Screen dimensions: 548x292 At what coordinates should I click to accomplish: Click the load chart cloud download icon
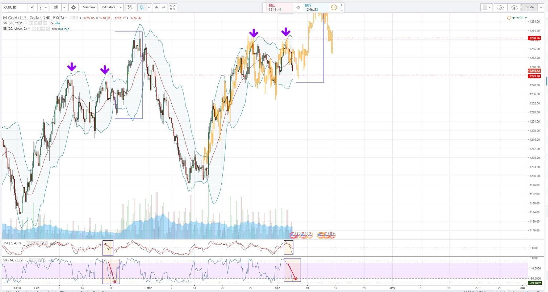(501, 7)
